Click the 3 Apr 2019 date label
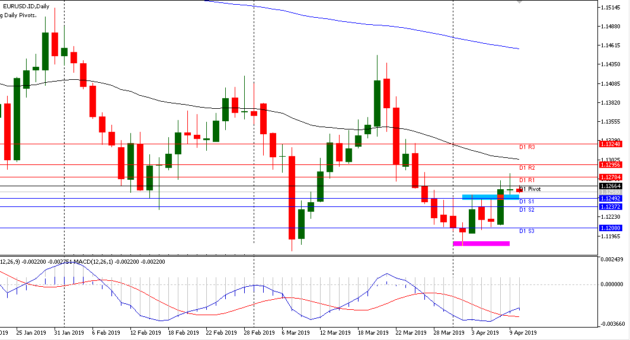This screenshot has height=340, width=630. [x=485, y=333]
